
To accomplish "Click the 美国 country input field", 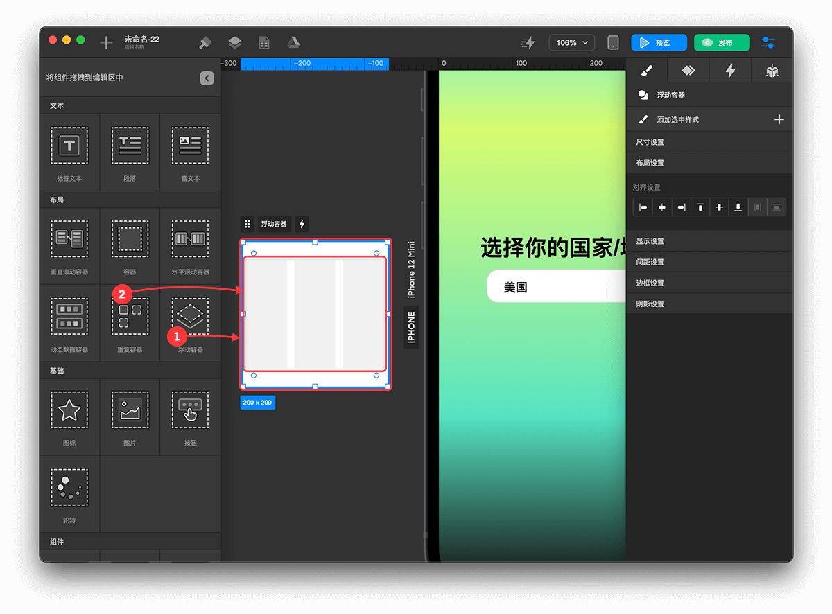I will coord(557,287).
